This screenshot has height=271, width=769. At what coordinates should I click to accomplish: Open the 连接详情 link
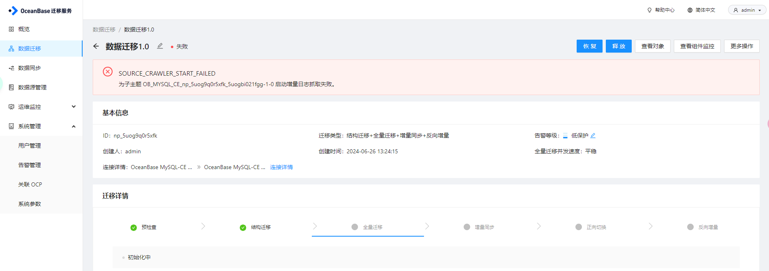281,167
